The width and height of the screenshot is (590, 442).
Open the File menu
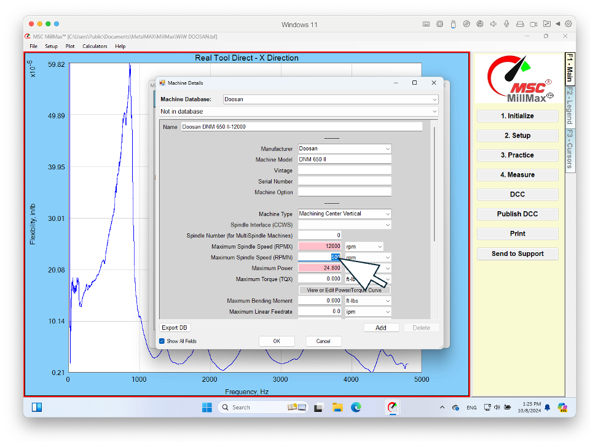[x=33, y=46]
